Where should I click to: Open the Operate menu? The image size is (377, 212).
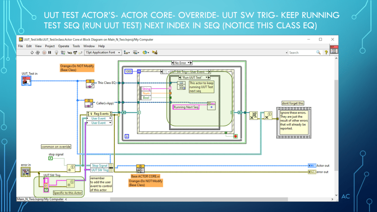(64, 46)
